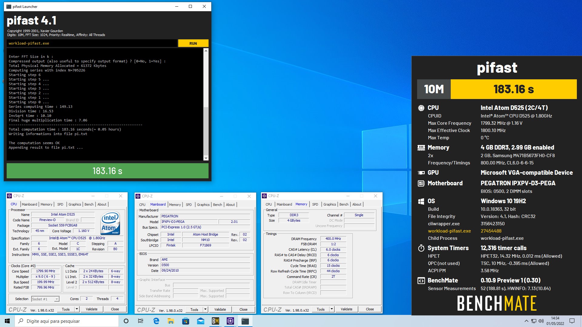Click the Core Speed value 1799.90 MHz
Image resolution: width=582 pixels, height=327 pixels.
[x=46, y=271]
